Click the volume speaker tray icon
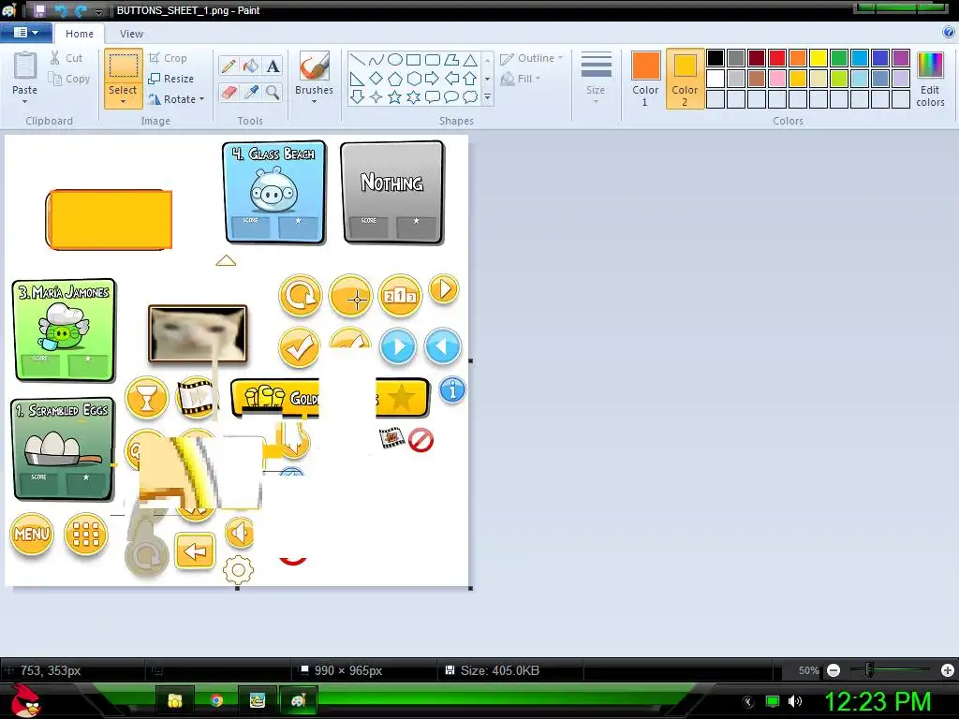The height and width of the screenshot is (719, 959). click(x=794, y=700)
